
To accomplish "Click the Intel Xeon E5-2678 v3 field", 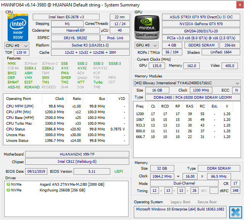I will [x=66, y=17].
